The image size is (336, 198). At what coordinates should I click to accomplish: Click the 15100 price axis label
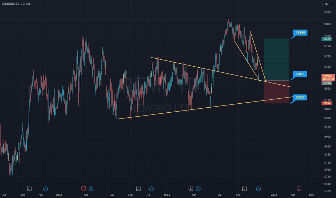[327, 46]
